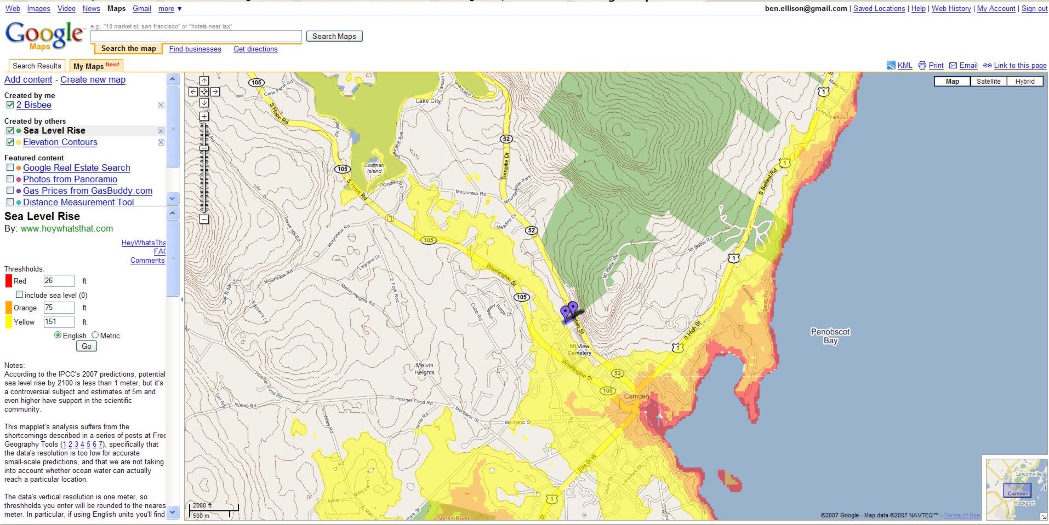
Task: Zoom in with the plus button
Action: [204, 117]
